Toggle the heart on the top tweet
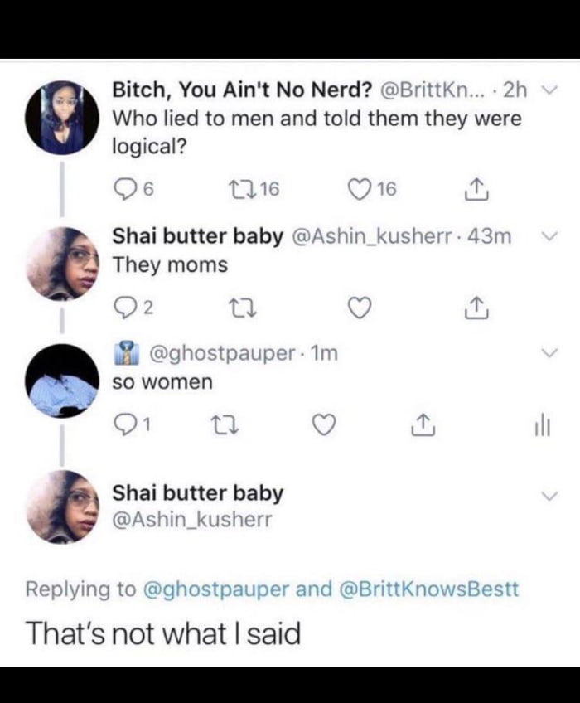Image resolution: width=580 pixels, height=703 pixels. (359, 190)
